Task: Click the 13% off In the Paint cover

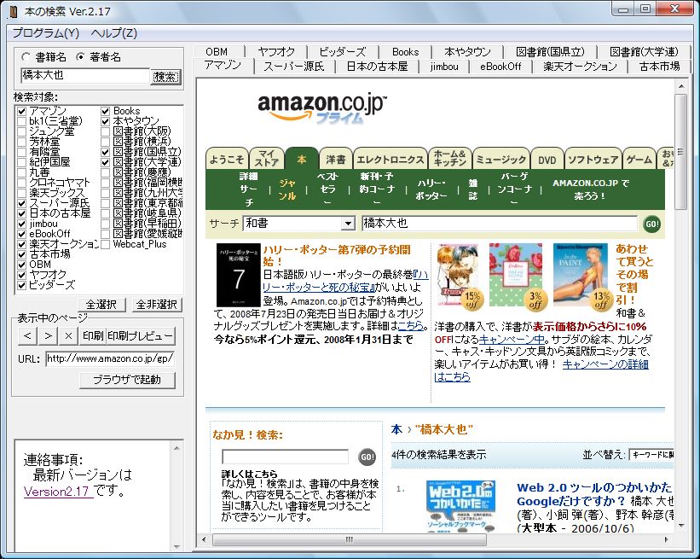Action: (581, 274)
